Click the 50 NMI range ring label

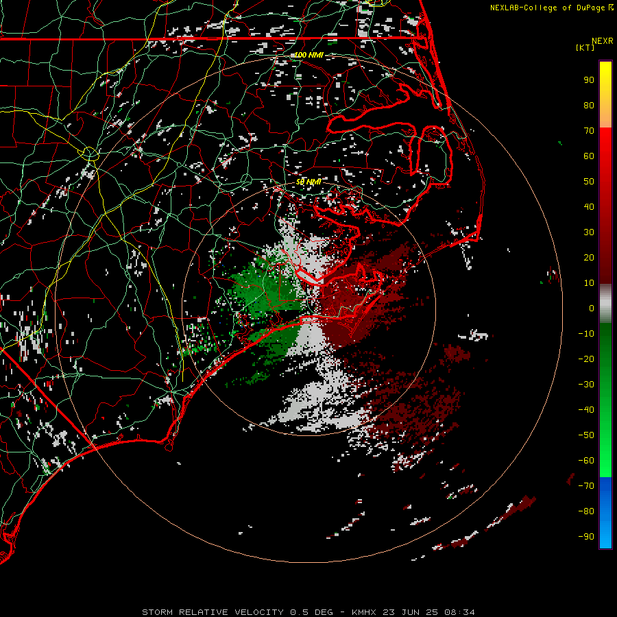pyautogui.click(x=308, y=182)
